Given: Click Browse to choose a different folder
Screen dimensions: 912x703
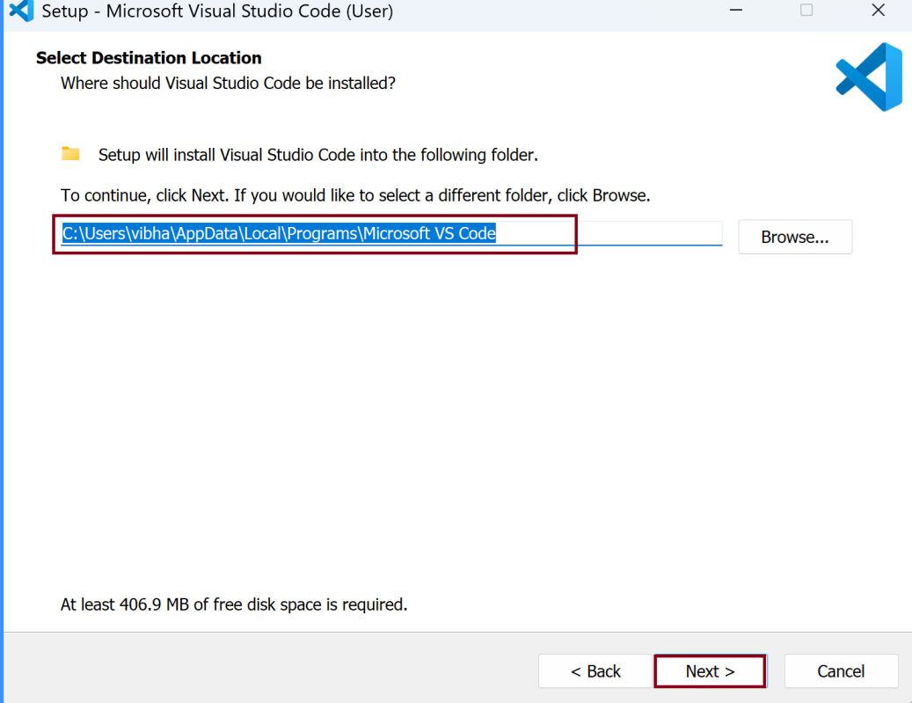Looking at the screenshot, I should coord(794,237).
